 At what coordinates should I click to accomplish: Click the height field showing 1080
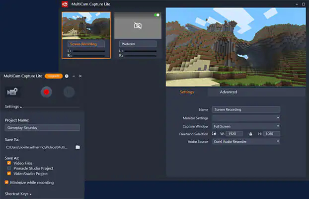point(271,134)
